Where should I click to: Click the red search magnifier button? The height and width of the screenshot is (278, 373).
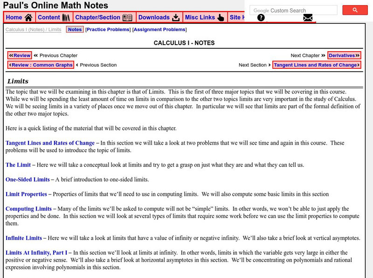click(x=355, y=10)
